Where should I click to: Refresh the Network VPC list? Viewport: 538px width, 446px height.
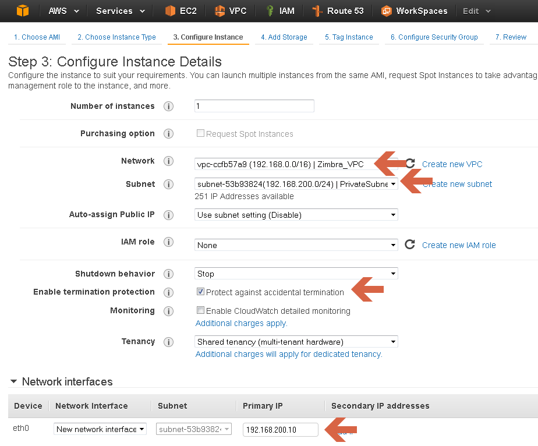tap(410, 163)
